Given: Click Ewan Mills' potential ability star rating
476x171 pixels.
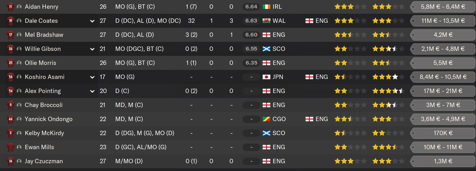Looking at the screenshot, I should 388,147.
